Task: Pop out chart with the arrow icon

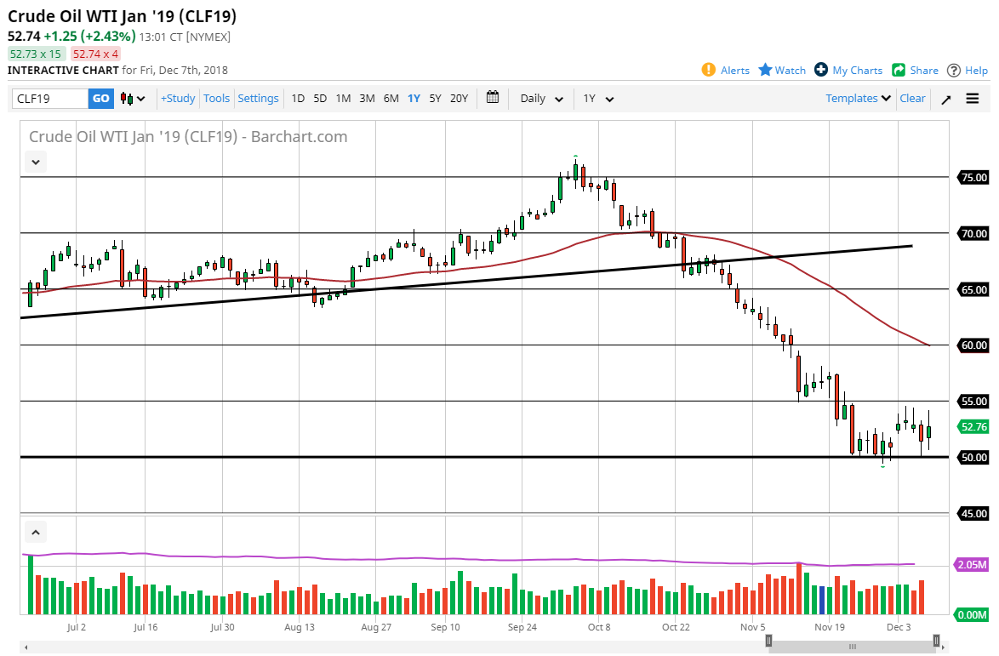Action: [945, 99]
